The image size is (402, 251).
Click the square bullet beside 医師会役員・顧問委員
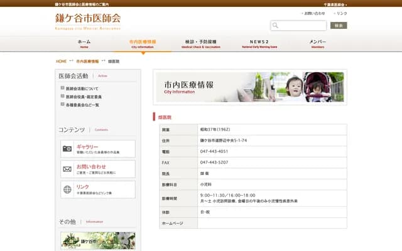(62, 97)
